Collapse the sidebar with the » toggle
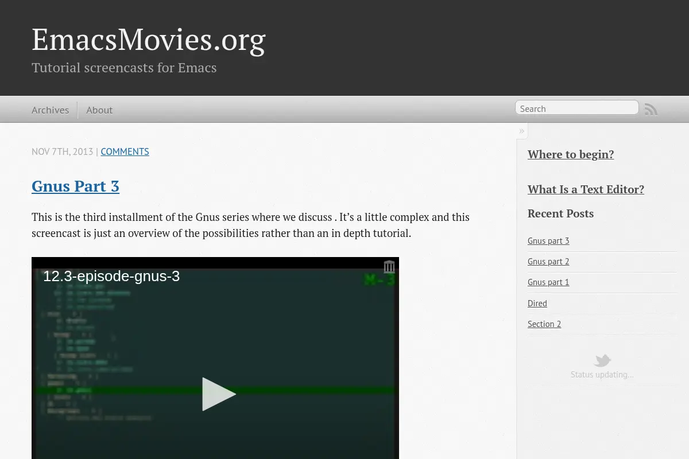The image size is (689, 459). click(521, 131)
